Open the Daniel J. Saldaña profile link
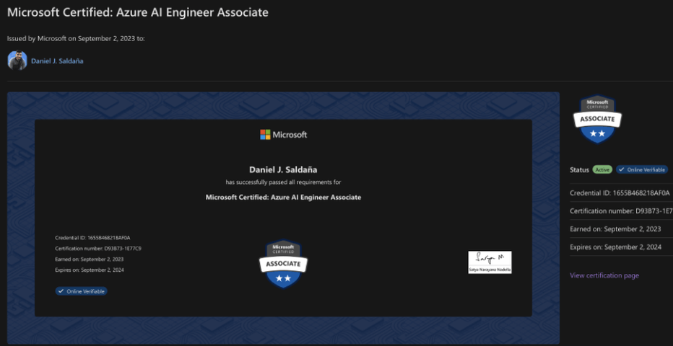 click(x=57, y=61)
